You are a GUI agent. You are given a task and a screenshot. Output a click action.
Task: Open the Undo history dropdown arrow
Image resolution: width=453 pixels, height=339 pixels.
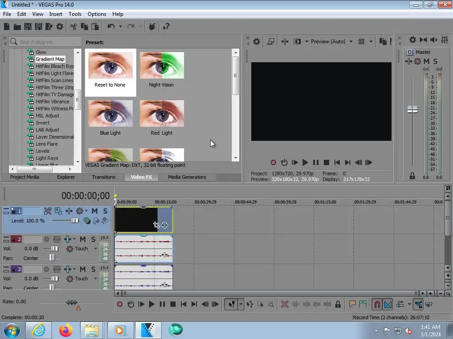coord(120,26)
